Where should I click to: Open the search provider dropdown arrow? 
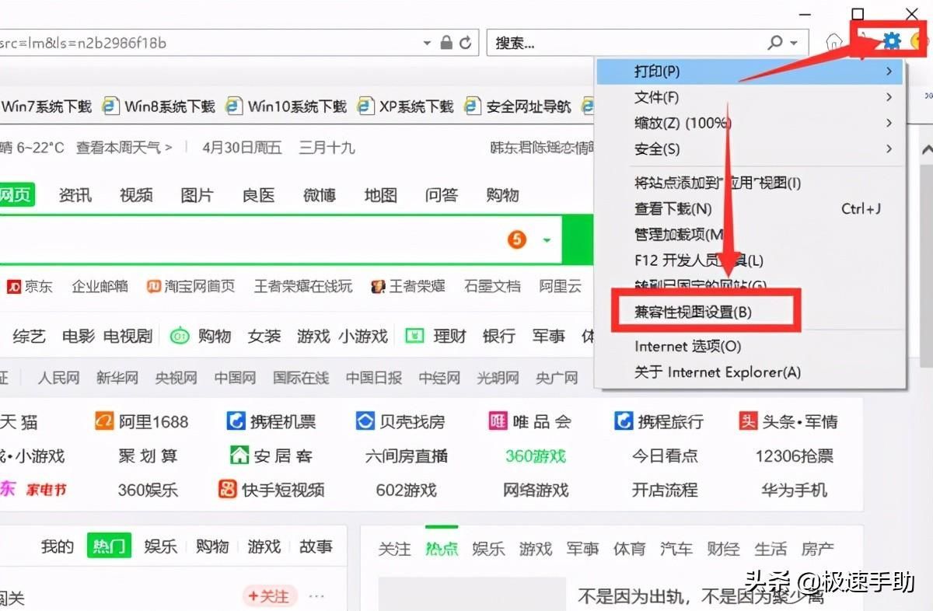click(794, 44)
